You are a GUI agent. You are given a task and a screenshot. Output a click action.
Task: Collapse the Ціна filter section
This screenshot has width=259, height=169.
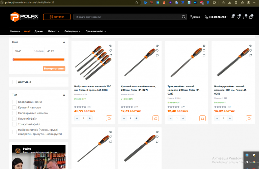click(x=64, y=42)
